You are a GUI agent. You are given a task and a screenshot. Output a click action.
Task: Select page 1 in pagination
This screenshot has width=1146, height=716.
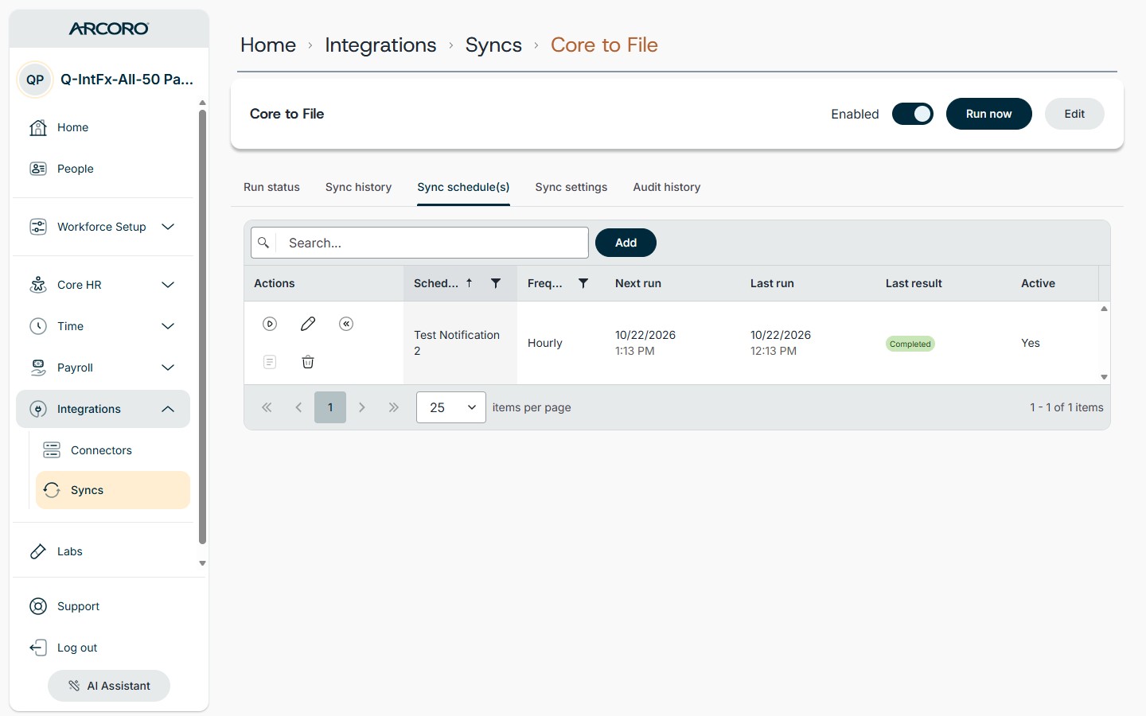pyautogui.click(x=330, y=407)
